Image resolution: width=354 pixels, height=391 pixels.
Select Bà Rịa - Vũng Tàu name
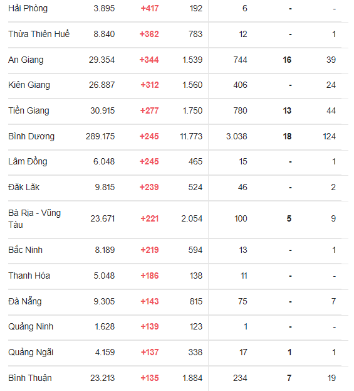click(34, 218)
